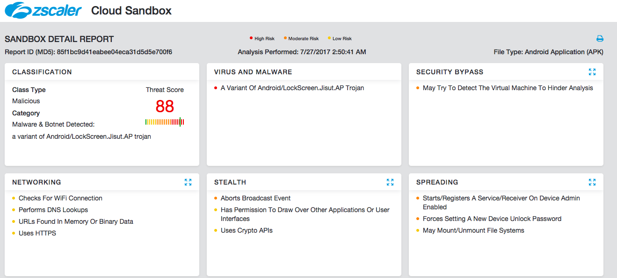Select the Report ID MD5 hash text
Image resolution: width=617 pixels, height=278 pixels.
pyautogui.click(x=115, y=52)
